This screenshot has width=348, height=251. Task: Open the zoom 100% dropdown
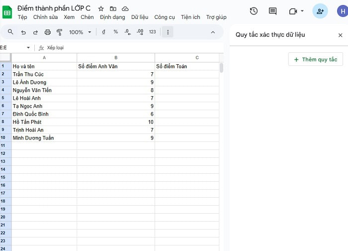[80, 32]
